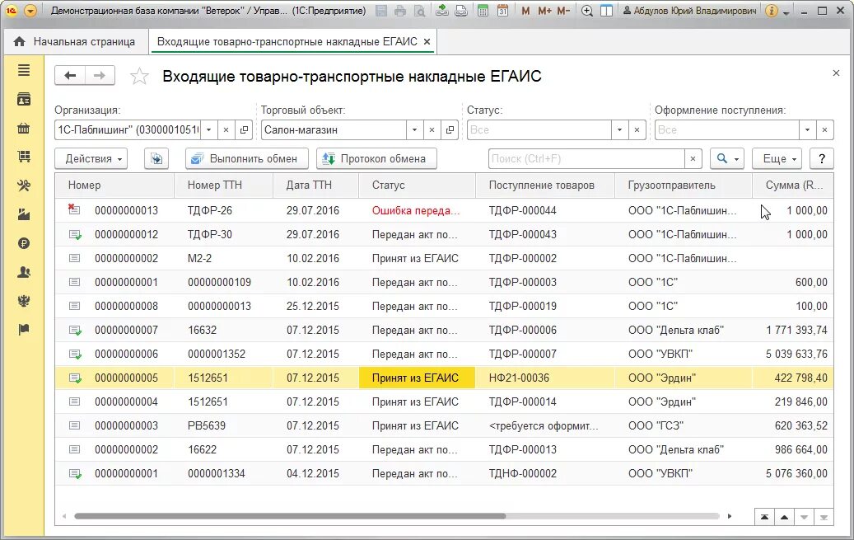Click the get link icon in title bar

(442, 11)
